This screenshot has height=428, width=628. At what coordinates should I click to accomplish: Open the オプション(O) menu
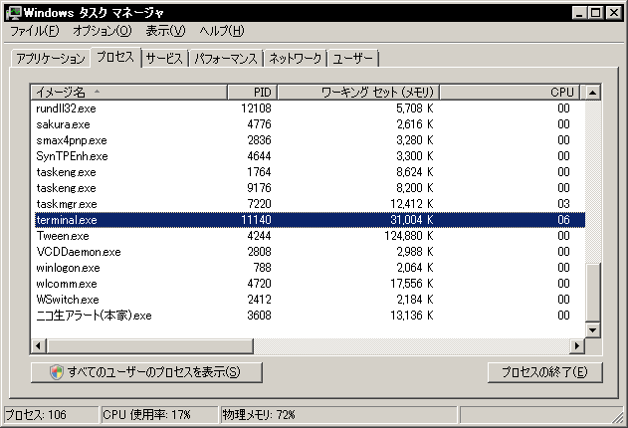pos(103,31)
